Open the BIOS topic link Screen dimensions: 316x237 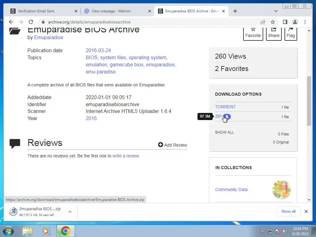tap(91, 57)
